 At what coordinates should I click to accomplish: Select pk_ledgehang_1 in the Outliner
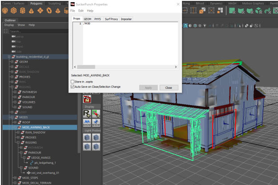44,163
